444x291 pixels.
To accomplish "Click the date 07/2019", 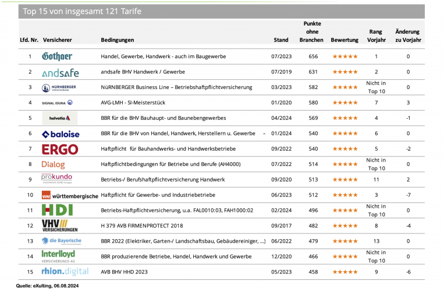I will 282,72.
